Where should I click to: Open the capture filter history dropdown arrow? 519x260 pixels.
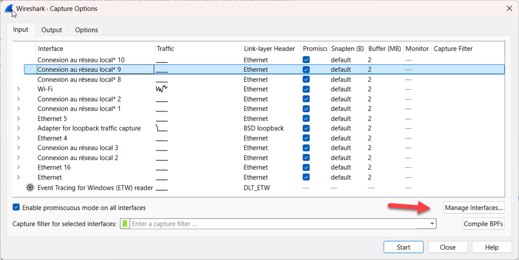(432, 224)
